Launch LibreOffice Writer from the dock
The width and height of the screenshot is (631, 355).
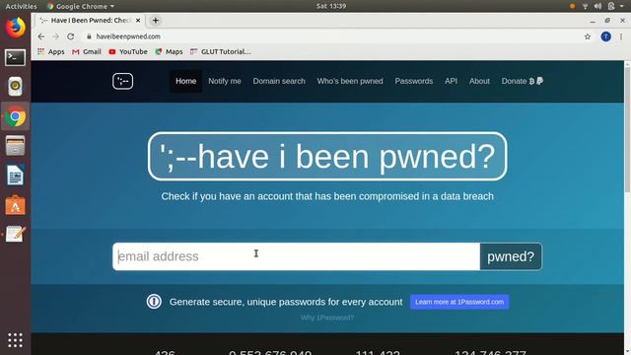(x=16, y=176)
